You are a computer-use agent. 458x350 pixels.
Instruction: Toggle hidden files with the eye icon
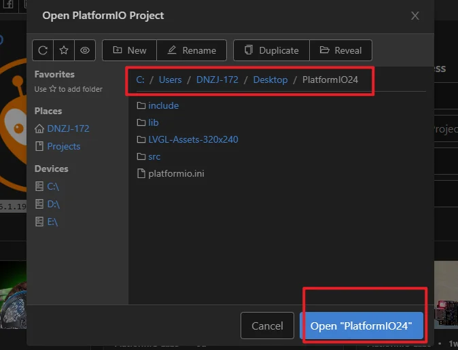[85, 50]
